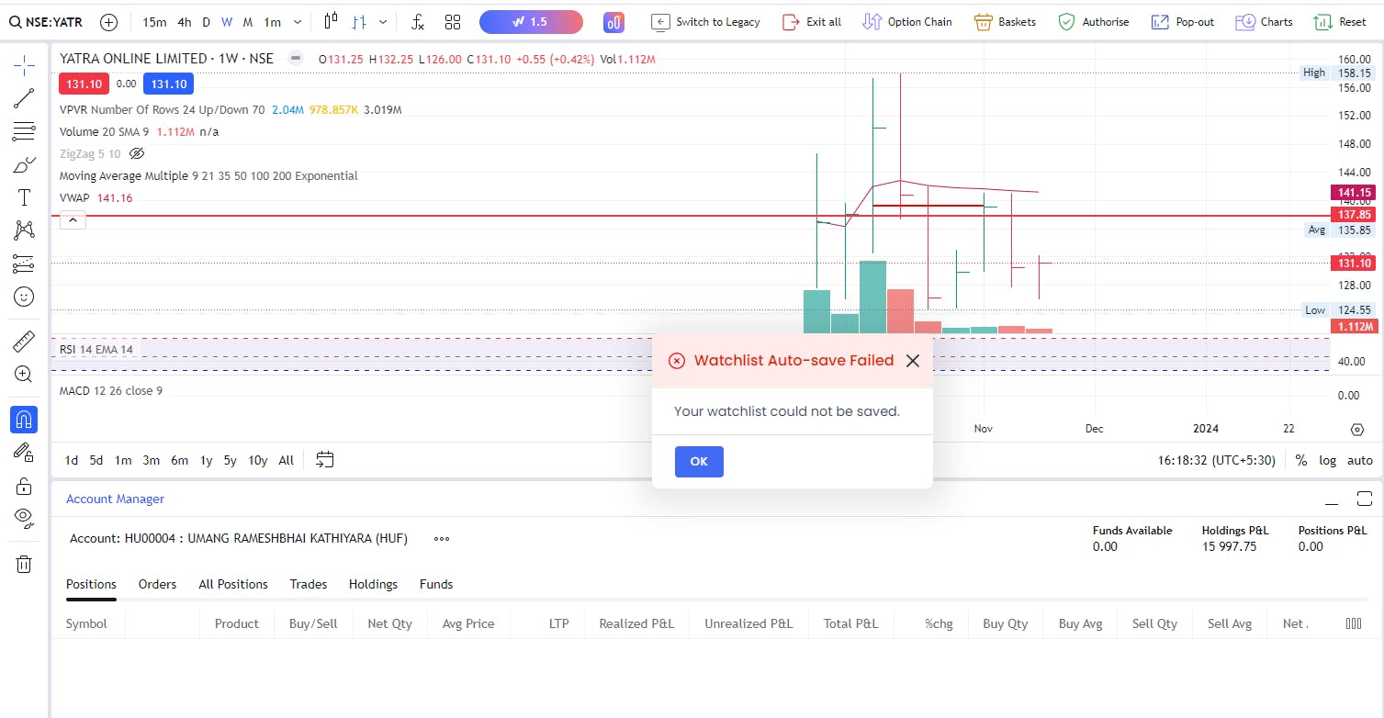Click the purple bar chart icon
This screenshot has height=718, width=1384.
coord(613,22)
